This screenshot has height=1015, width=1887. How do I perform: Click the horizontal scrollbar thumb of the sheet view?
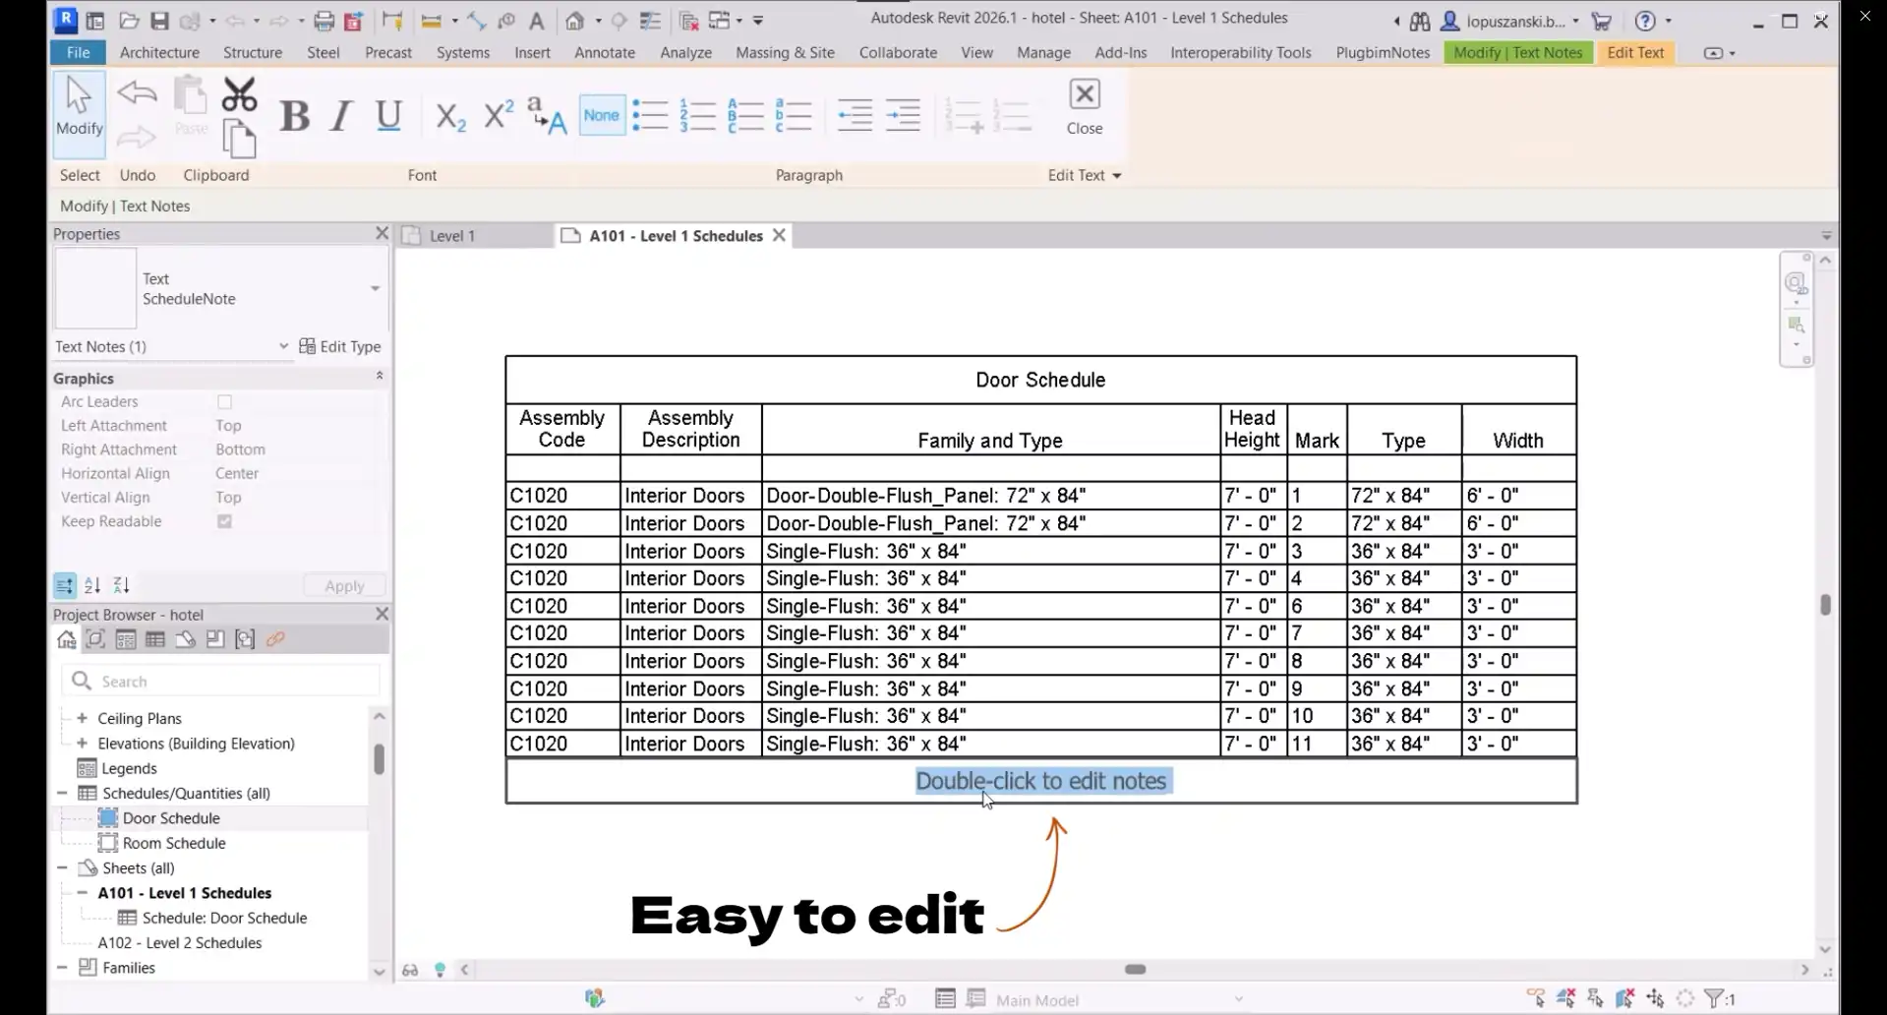(x=1135, y=969)
